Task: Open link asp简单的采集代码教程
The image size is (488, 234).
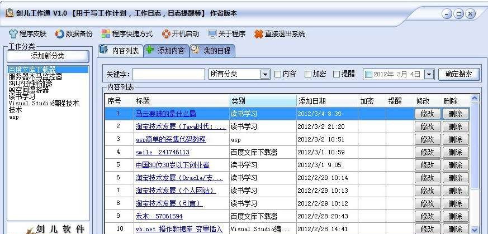Action: click(171, 139)
